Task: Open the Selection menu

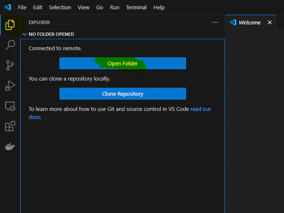Action: coord(60,8)
